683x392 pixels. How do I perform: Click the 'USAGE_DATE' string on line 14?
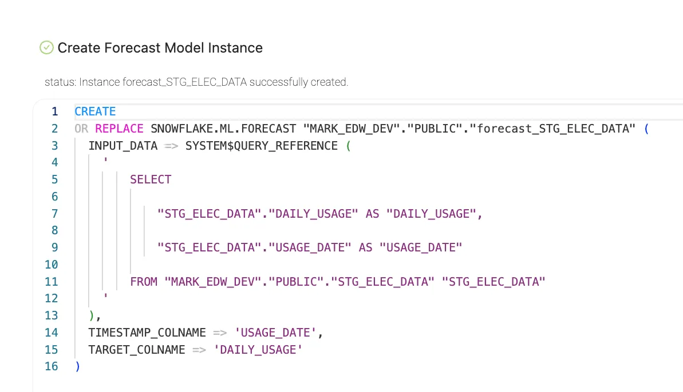275,333
